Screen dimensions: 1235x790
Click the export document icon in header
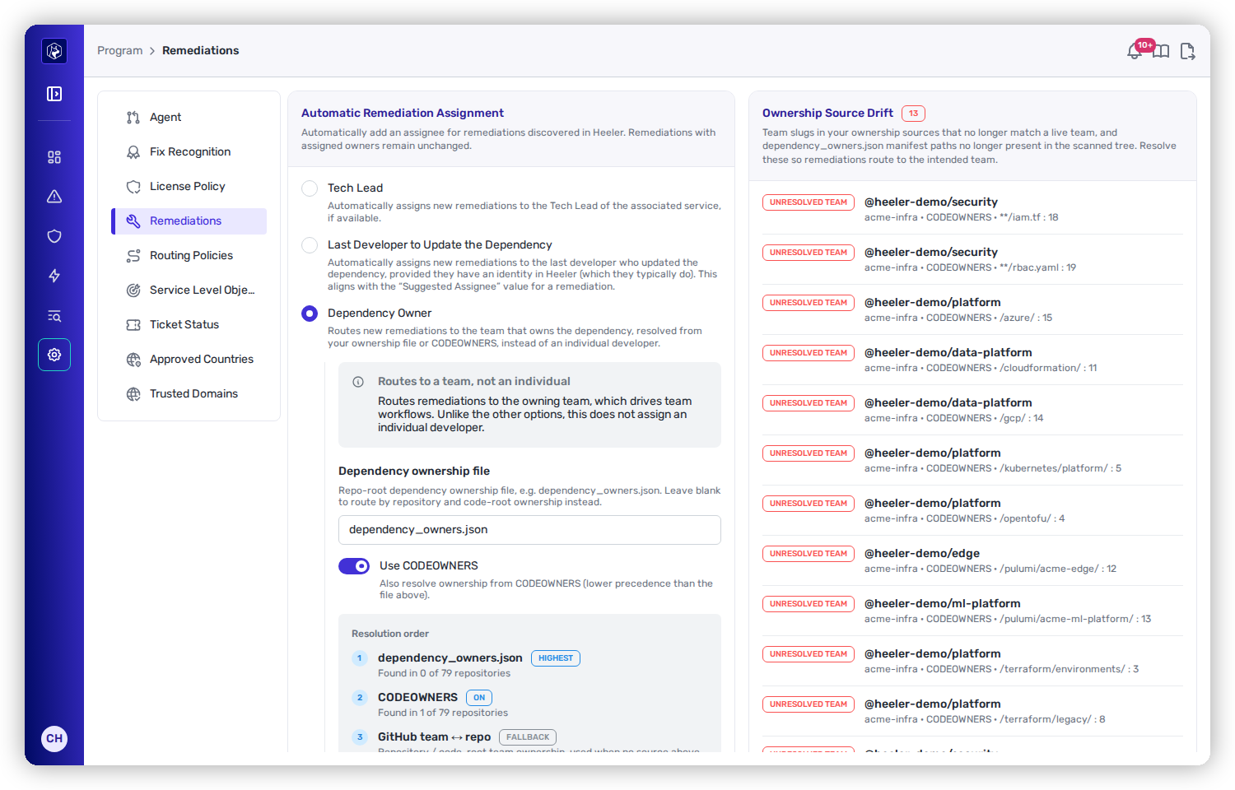click(x=1187, y=51)
